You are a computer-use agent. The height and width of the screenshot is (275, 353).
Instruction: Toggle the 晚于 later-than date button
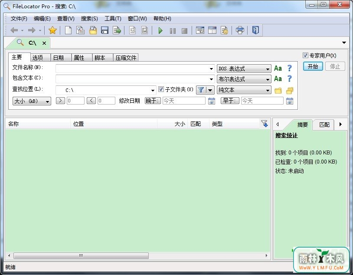[153, 101]
